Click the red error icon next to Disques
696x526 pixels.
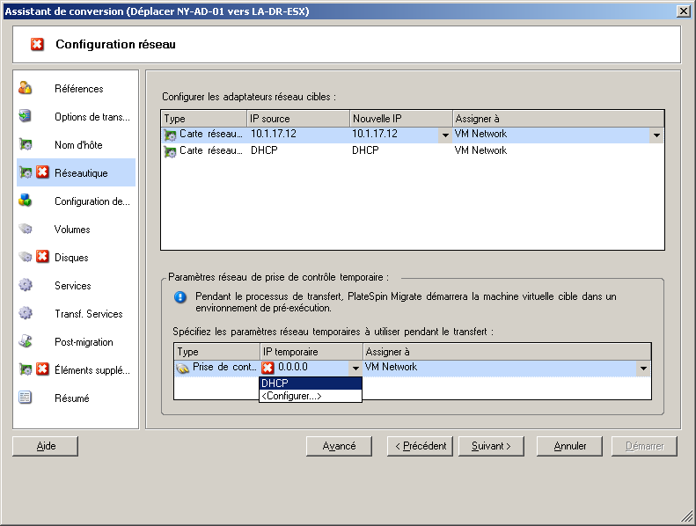click(x=42, y=257)
